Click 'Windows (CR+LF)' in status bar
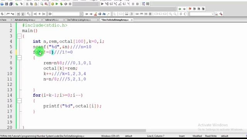 pyautogui.click(x=110, y=136)
